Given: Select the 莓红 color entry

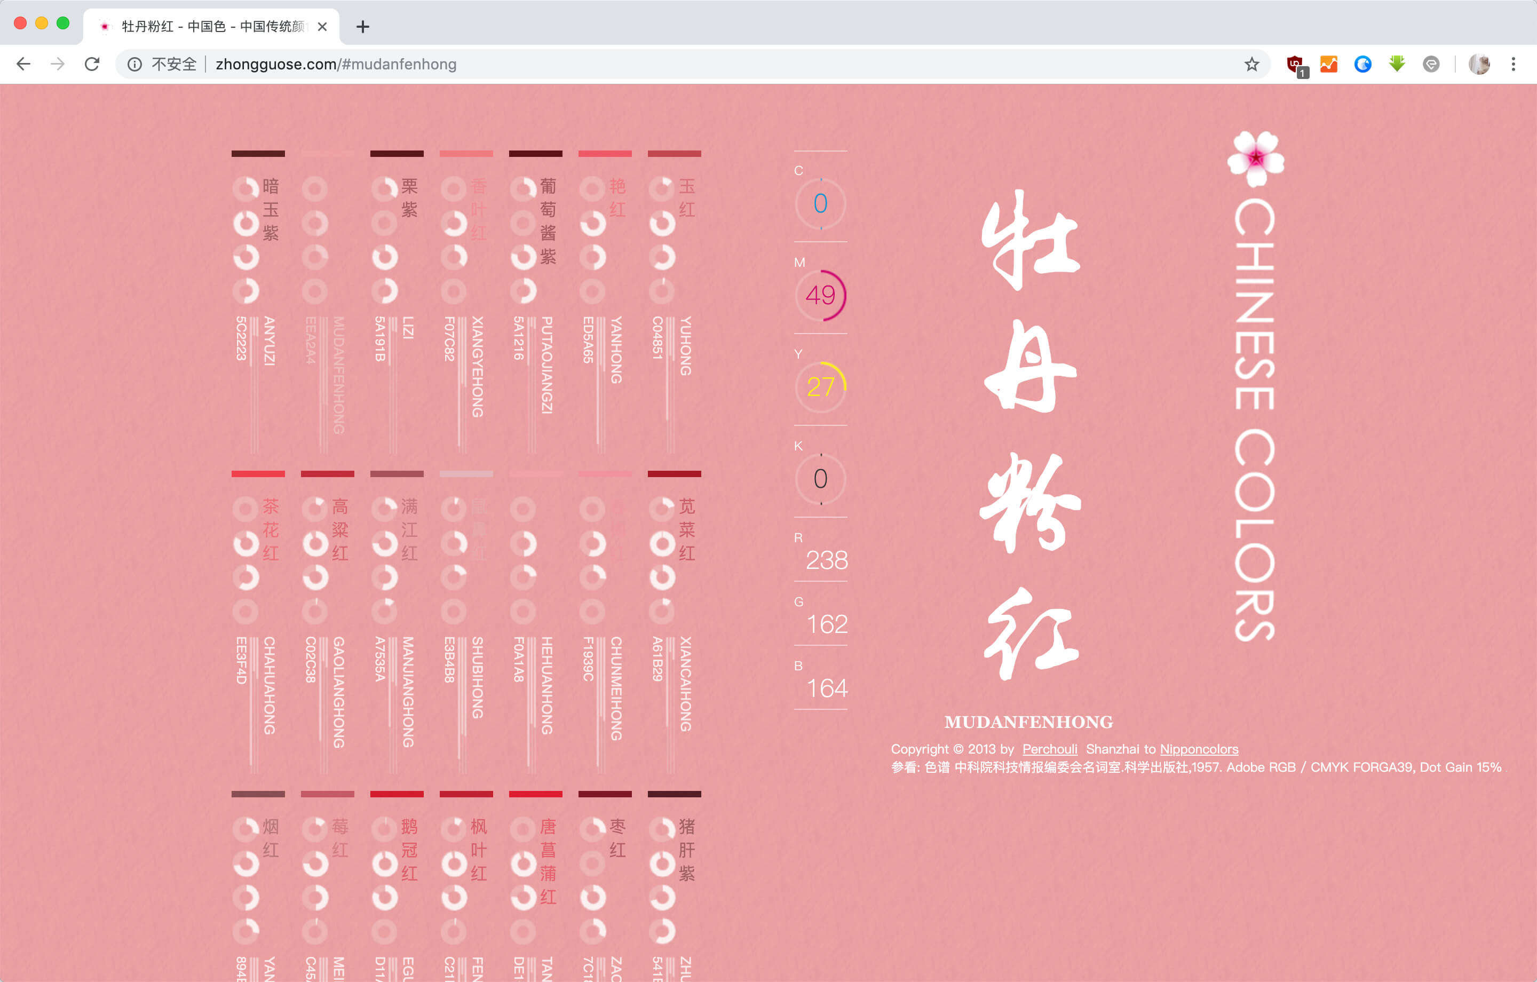Looking at the screenshot, I should click(x=327, y=886).
